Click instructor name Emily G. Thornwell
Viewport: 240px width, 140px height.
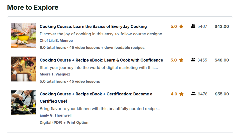56,115
